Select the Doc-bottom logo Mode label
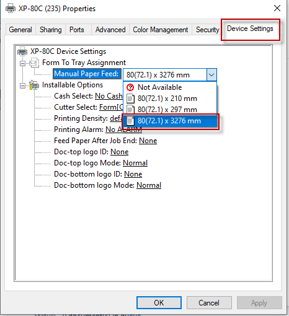The image size is (289, 316). coord(94,185)
